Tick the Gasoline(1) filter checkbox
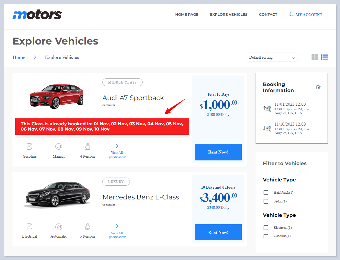 point(266,236)
